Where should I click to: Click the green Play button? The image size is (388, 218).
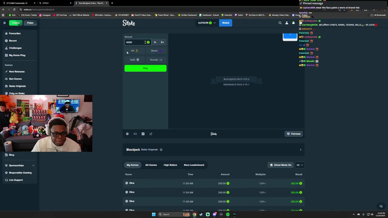145,68
